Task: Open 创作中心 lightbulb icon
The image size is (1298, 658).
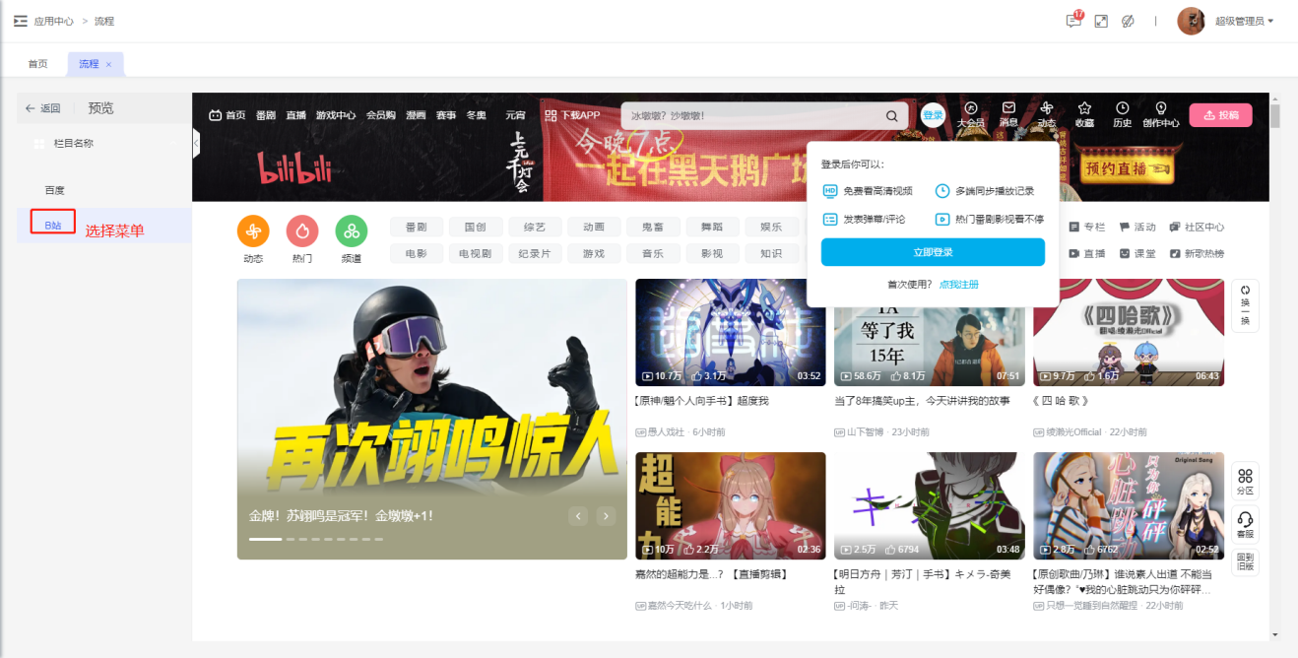Action: (1160, 114)
